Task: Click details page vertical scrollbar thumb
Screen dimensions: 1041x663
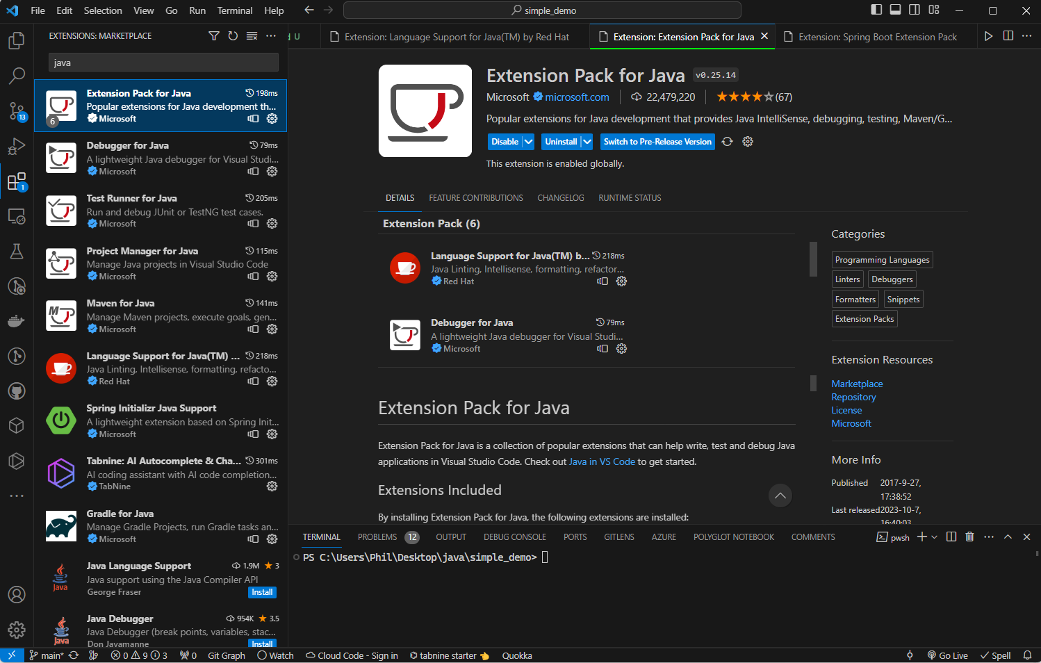Action: 813,383
